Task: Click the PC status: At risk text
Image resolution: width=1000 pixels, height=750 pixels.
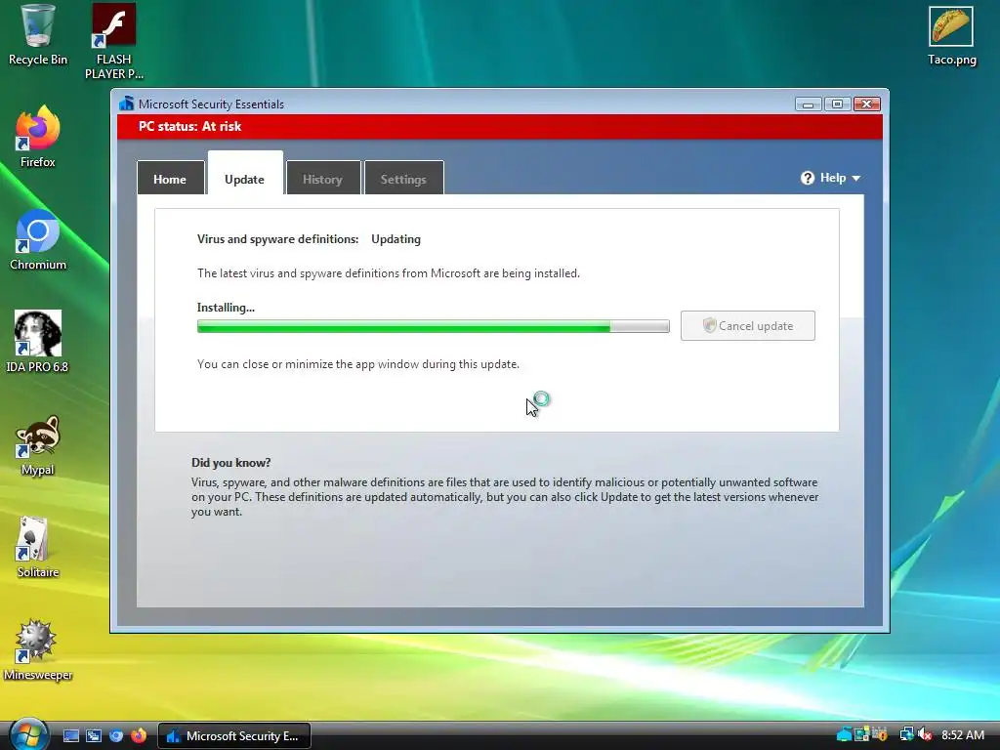Action: click(x=190, y=126)
